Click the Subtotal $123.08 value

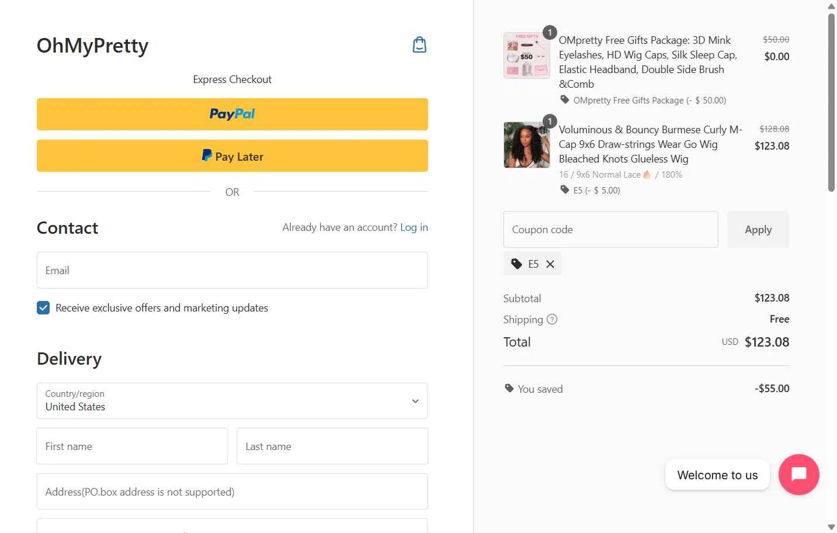[772, 298]
